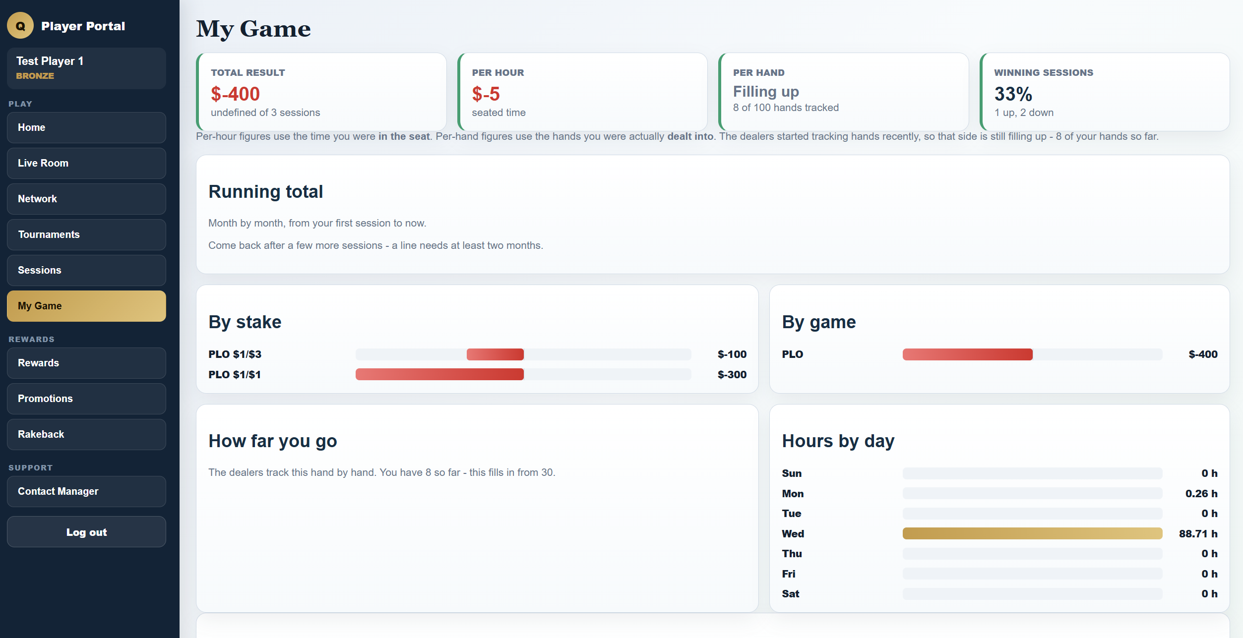Select Tournaments in the sidebar

click(86, 234)
